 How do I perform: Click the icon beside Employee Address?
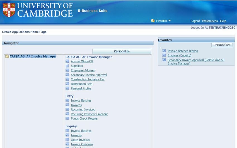(x=67, y=70)
